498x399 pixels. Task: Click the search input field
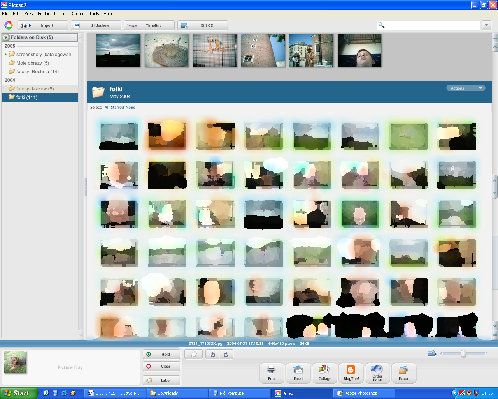428,25
